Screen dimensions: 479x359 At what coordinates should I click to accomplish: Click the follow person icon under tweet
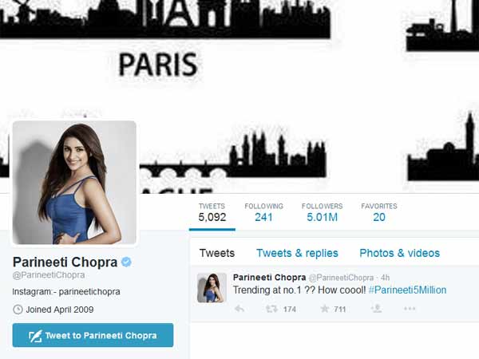pyautogui.click(x=377, y=309)
